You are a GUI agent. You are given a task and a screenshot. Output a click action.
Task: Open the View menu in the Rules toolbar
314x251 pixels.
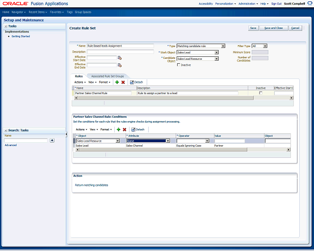[92, 82]
